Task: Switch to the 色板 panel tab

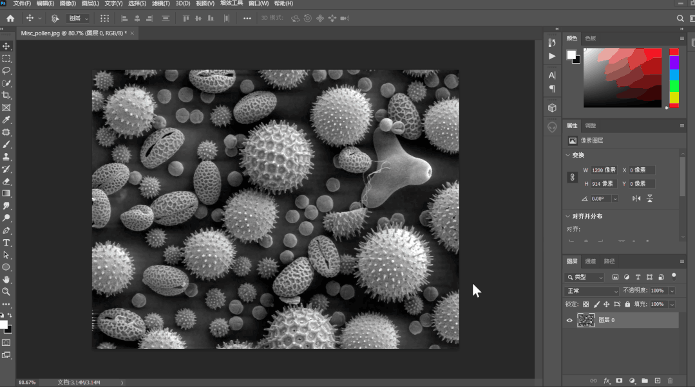Action: [589, 38]
